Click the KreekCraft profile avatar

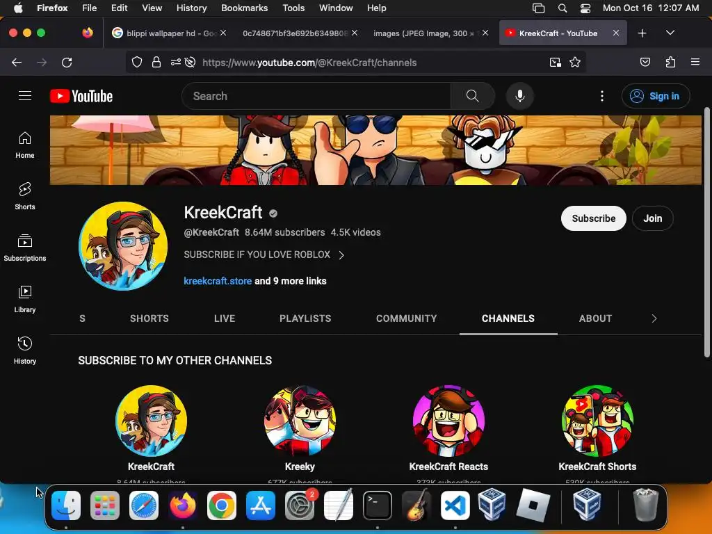tap(123, 246)
